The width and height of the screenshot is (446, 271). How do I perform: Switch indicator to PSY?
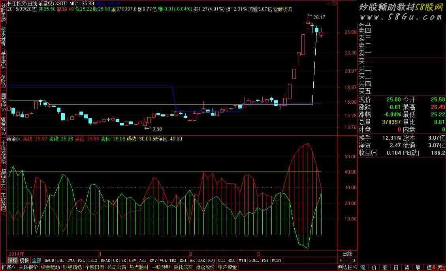coord(265,260)
